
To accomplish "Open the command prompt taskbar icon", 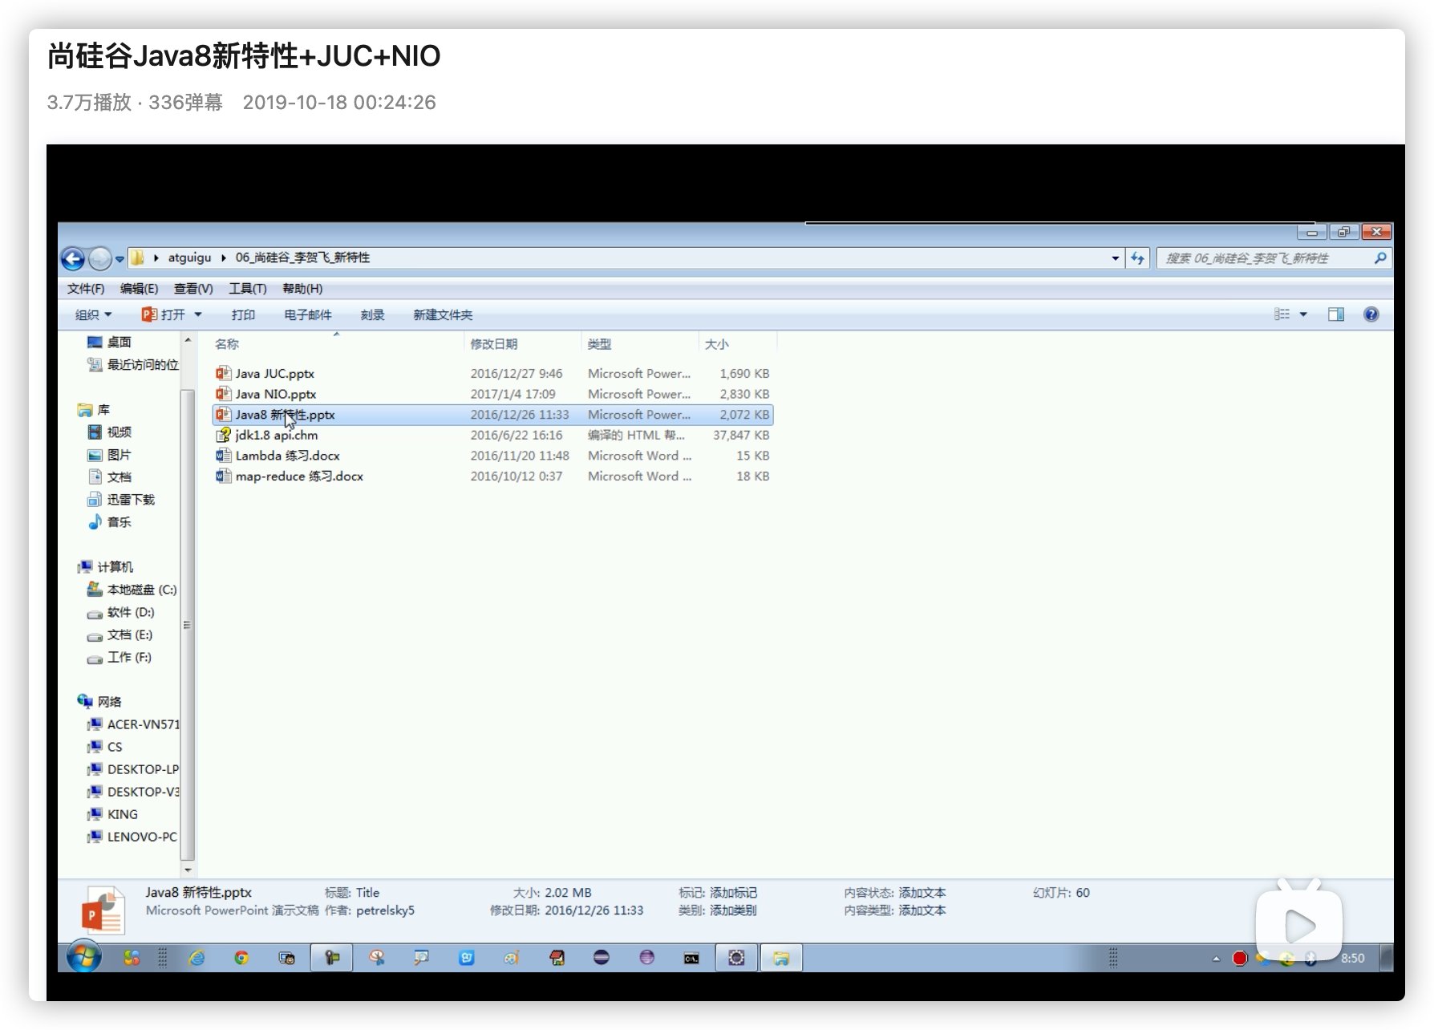I will [691, 958].
